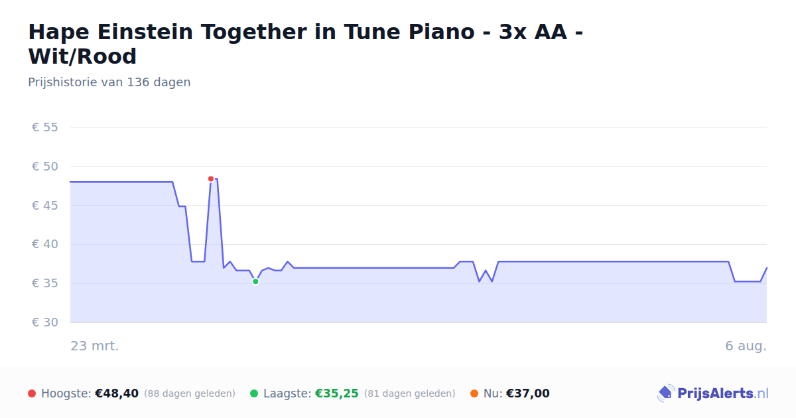The height and width of the screenshot is (418, 796).
Task: Select the green lowest-price marker on chart
Action: click(255, 281)
